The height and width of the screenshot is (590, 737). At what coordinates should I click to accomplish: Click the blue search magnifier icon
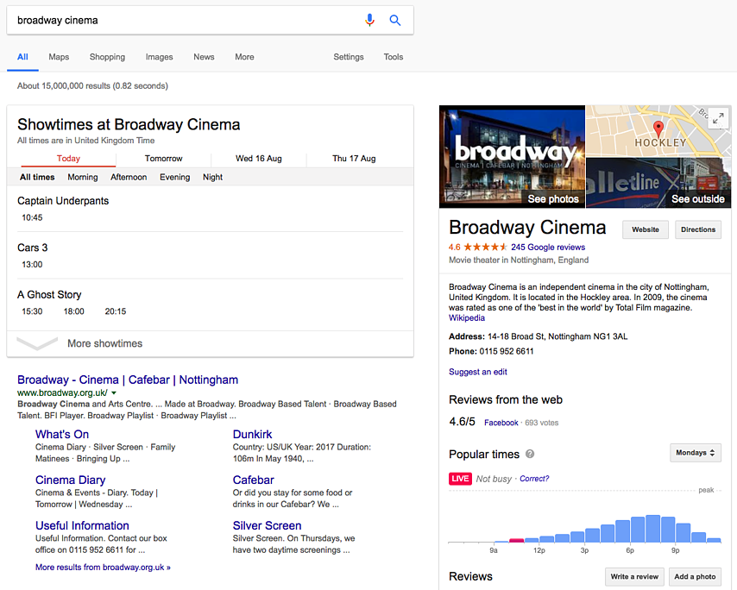(395, 20)
